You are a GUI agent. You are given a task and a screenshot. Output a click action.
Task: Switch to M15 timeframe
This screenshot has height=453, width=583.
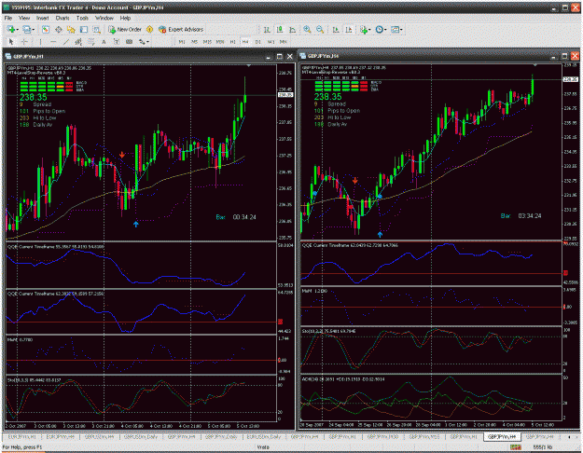207,42
